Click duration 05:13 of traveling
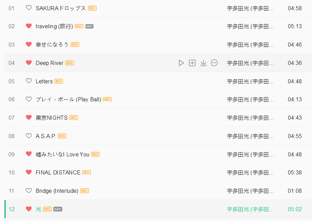 click(x=295, y=26)
